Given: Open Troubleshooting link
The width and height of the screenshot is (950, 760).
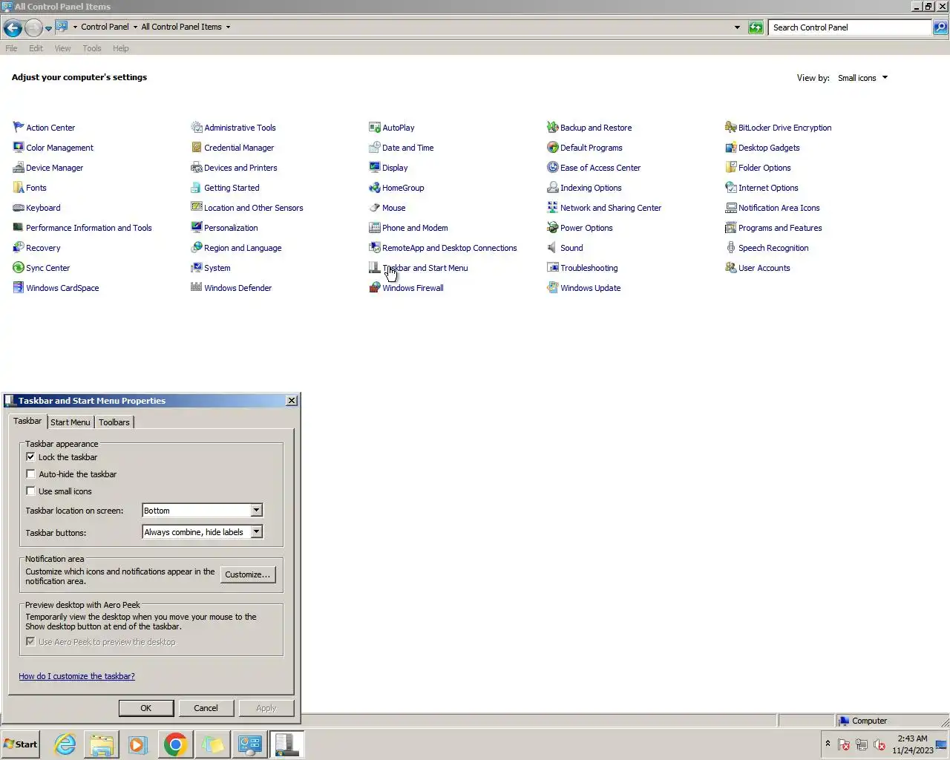Looking at the screenshot, I should (589, 268).
